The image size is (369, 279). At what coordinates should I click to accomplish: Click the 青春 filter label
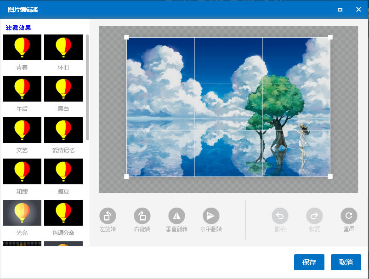point(22,67)
